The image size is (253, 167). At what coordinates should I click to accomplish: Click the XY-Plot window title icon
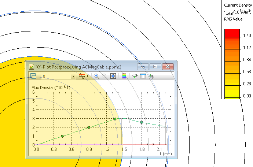click(x=32, y=67)
